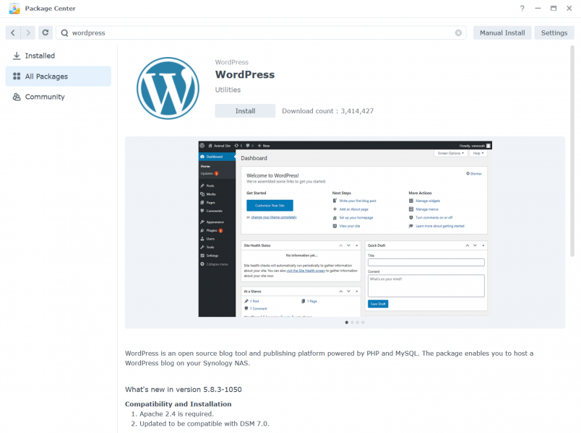This screenshot has width=581, height=433.
Task: Install the WordPress package
Action: coord(244,110)
